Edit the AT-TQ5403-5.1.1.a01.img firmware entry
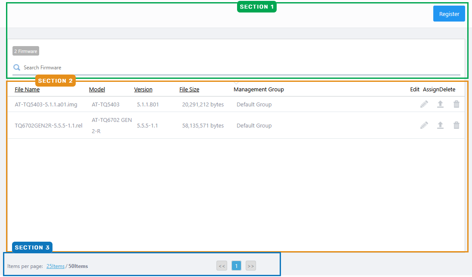This screenshot has height=277, width=472. click(x=424, y=104)
